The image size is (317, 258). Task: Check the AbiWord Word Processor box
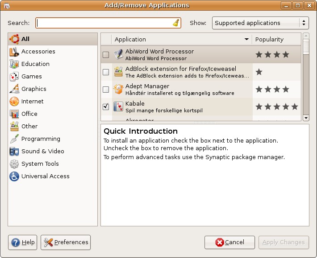[106, 55]
